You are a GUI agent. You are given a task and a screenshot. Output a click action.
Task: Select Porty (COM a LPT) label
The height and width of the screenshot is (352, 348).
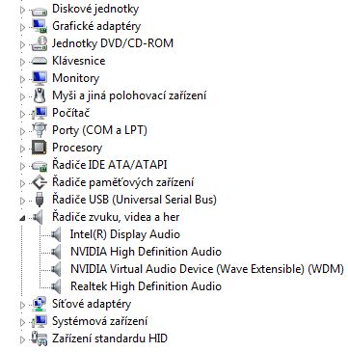pos(99,130)
